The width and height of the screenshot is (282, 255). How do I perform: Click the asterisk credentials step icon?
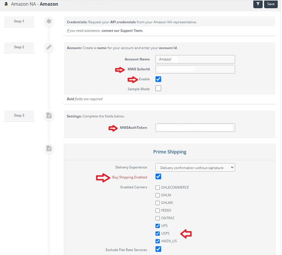pos(49,21)
